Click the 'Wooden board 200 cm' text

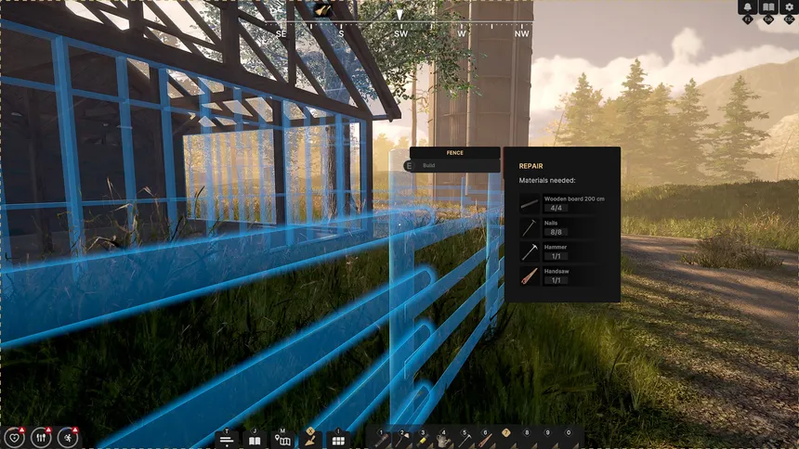coord(574,199)
